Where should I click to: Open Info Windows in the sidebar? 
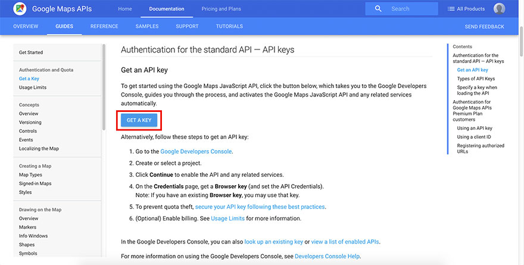pos(33,236)
